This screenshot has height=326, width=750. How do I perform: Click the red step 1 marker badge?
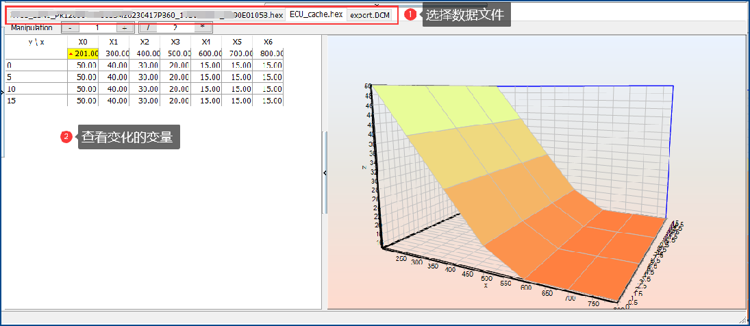410,15
